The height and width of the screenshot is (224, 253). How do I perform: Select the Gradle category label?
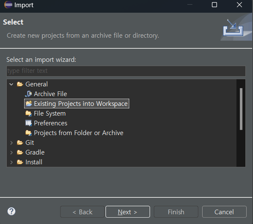(x=35, y=152)
